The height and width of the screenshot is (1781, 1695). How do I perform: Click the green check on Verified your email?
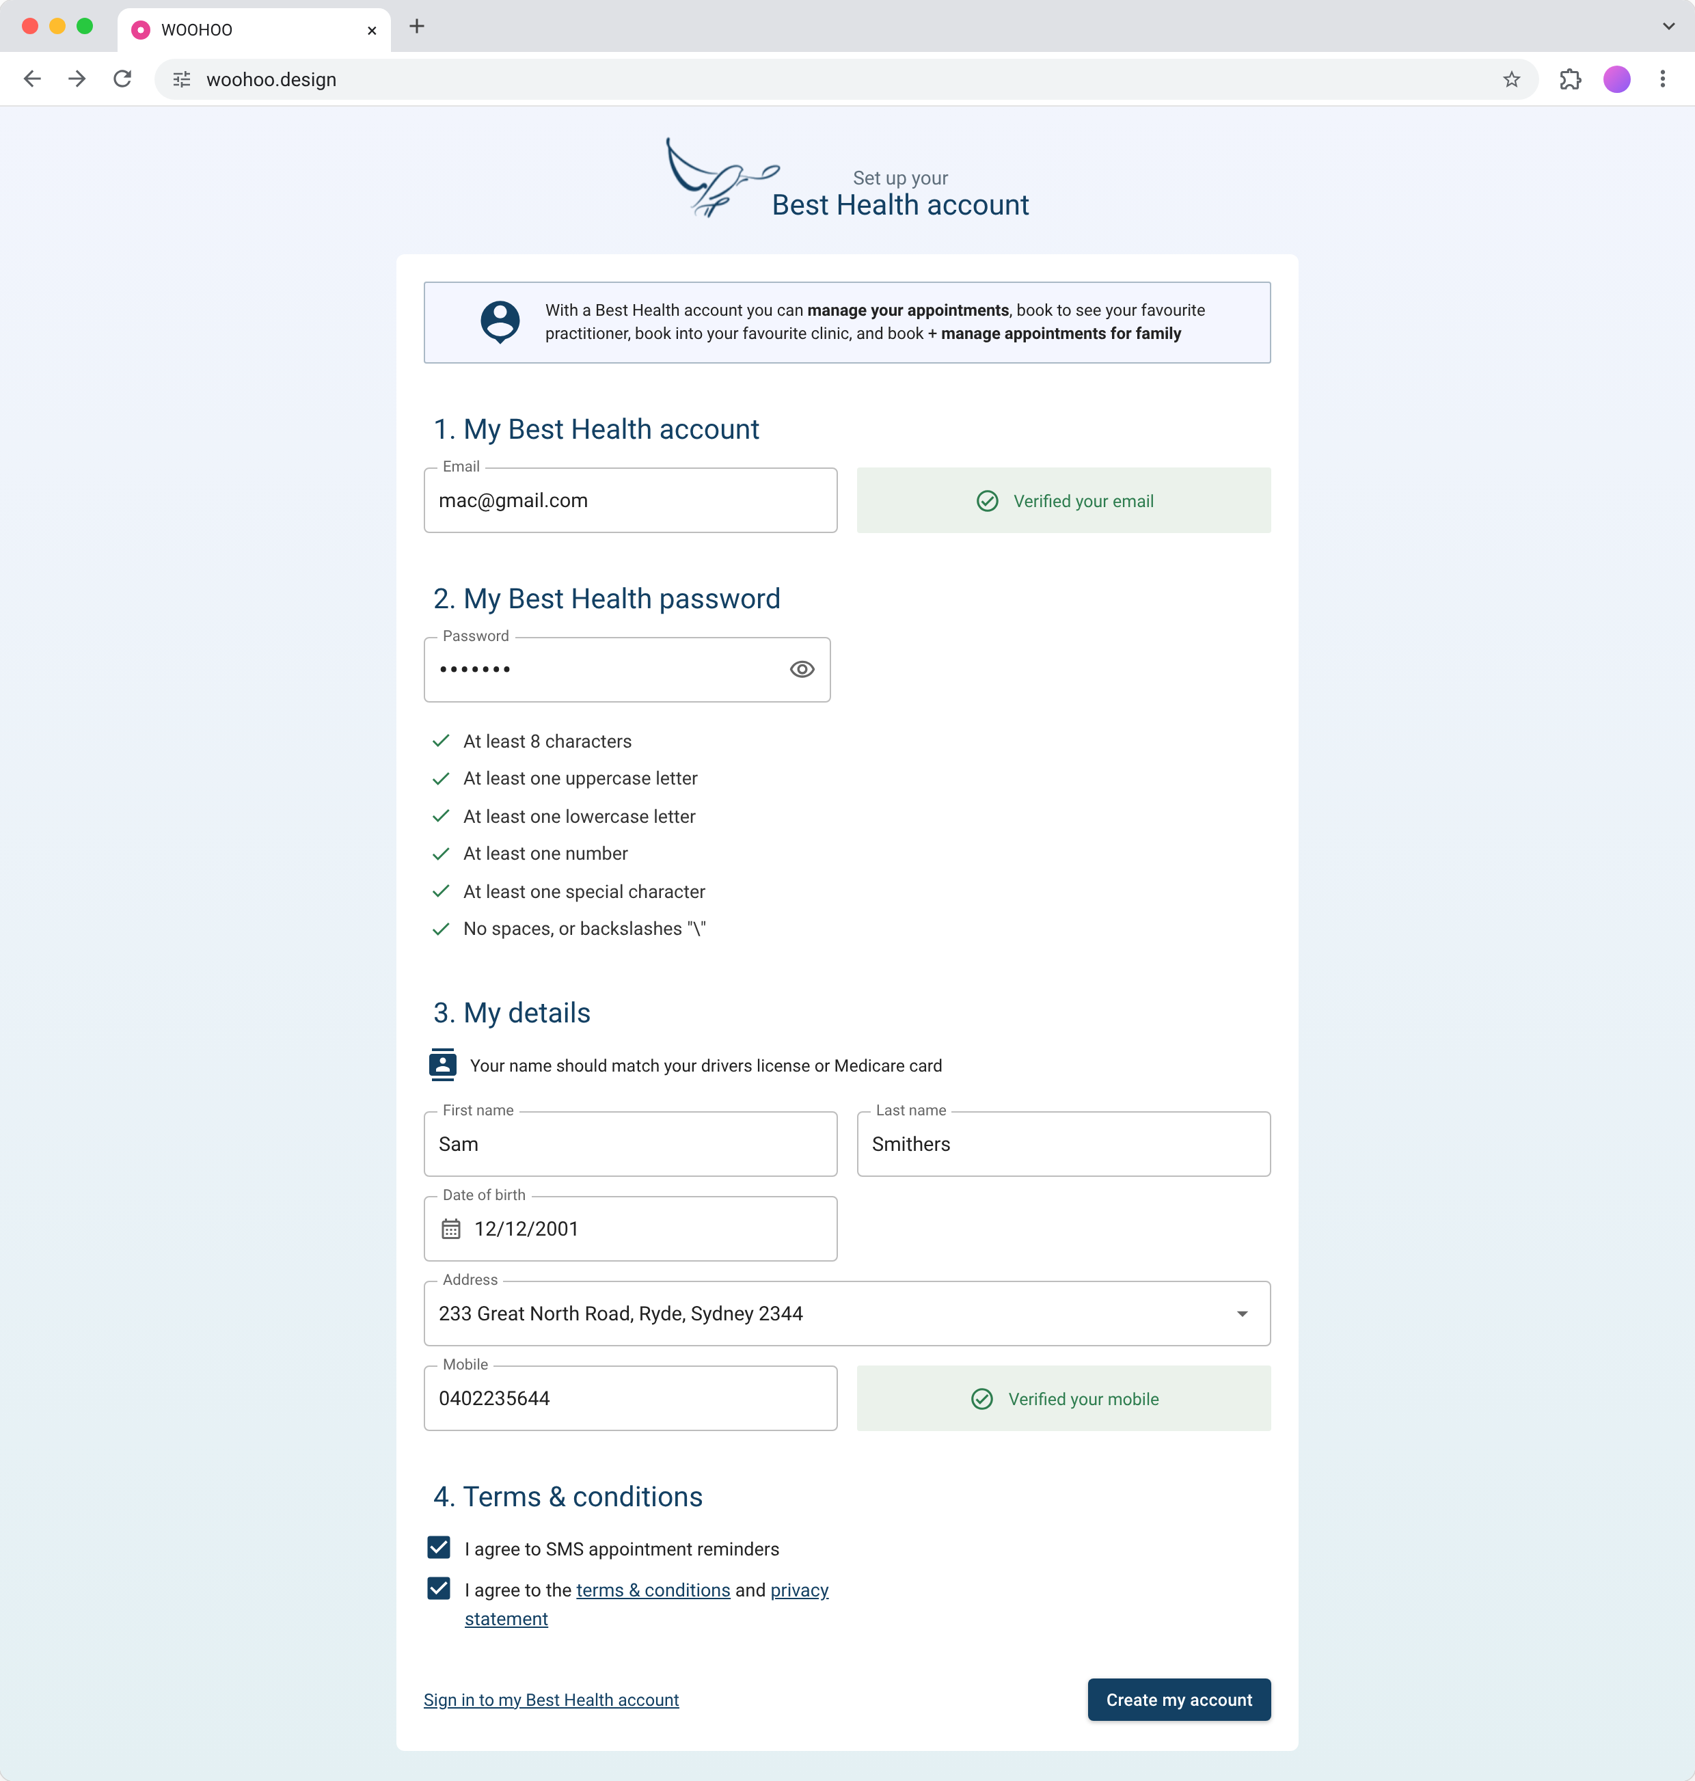pyautogui.click(x=988, y=500)
